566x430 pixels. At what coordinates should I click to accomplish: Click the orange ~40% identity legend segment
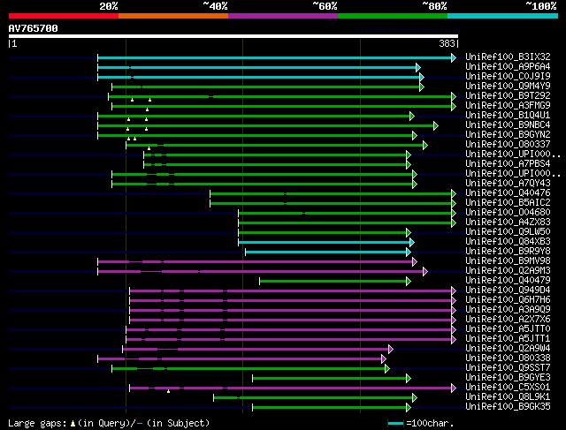[173, 16]
